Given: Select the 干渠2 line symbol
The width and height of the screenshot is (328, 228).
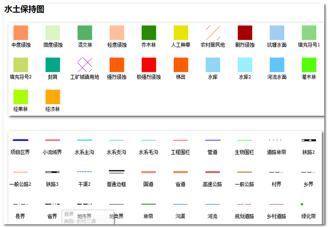Looking at the screenshot, I should point(84,172).
